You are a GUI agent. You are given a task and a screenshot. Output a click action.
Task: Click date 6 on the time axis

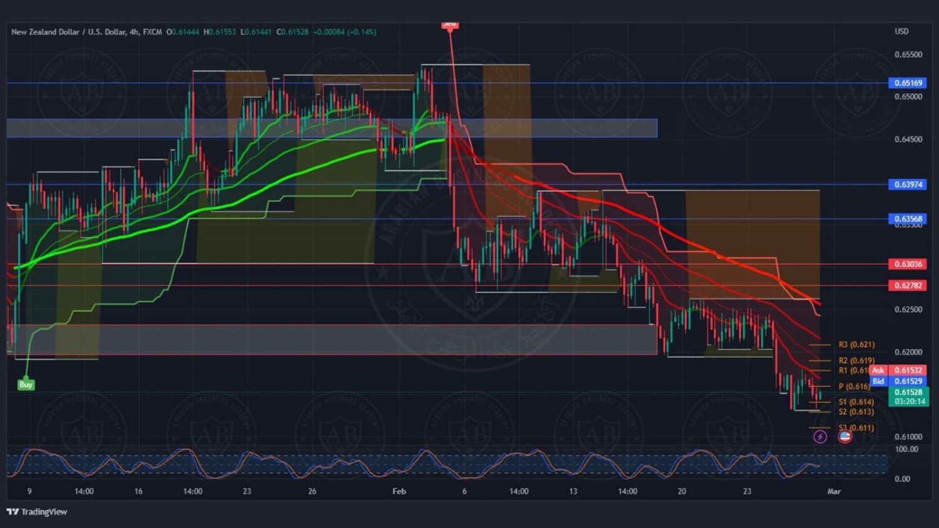pos(464,491)
